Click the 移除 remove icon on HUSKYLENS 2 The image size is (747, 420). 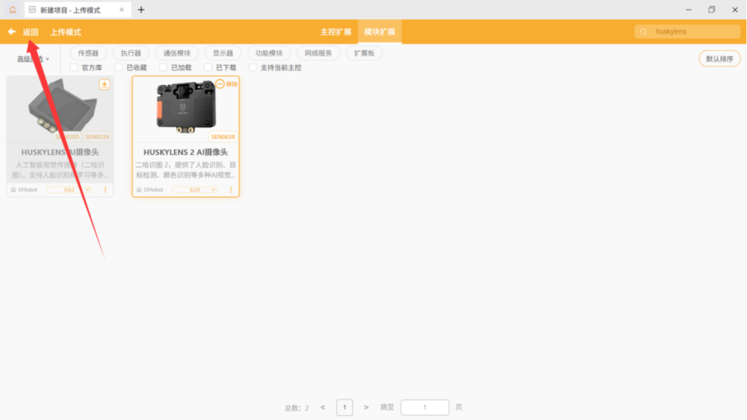click(x=220, y=84)
